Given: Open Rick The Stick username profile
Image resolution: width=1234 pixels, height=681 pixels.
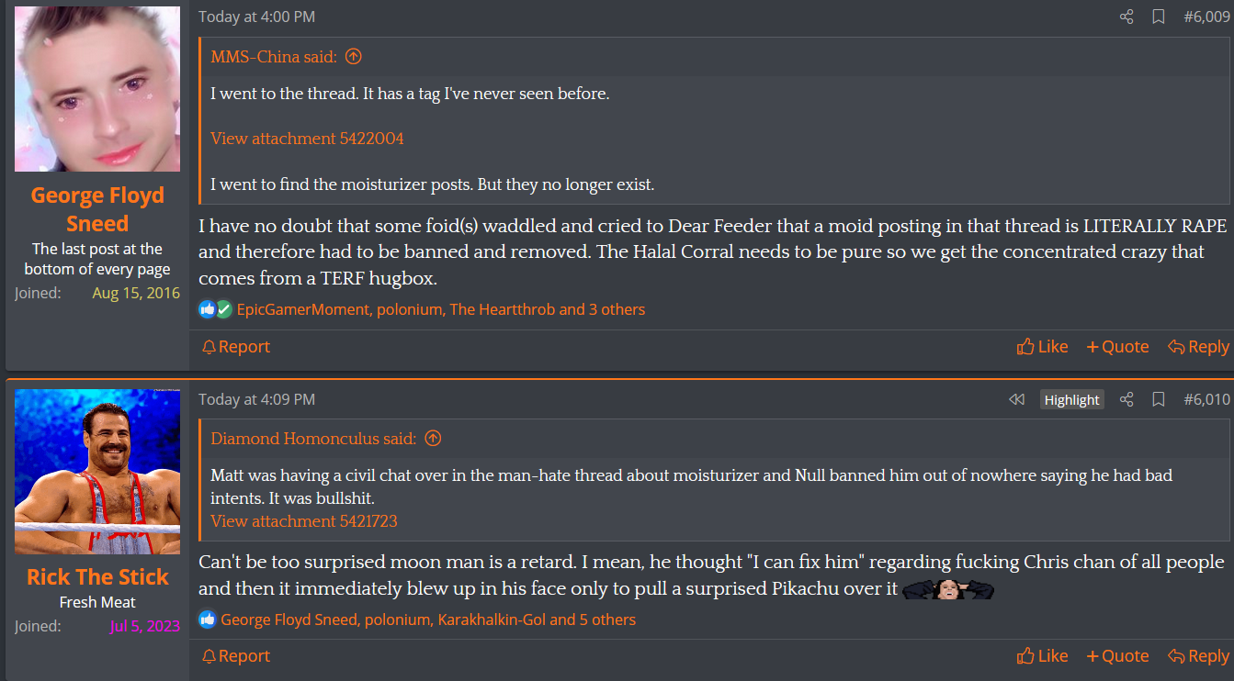Looking at the screenshot, I should [x=97, y=576].
